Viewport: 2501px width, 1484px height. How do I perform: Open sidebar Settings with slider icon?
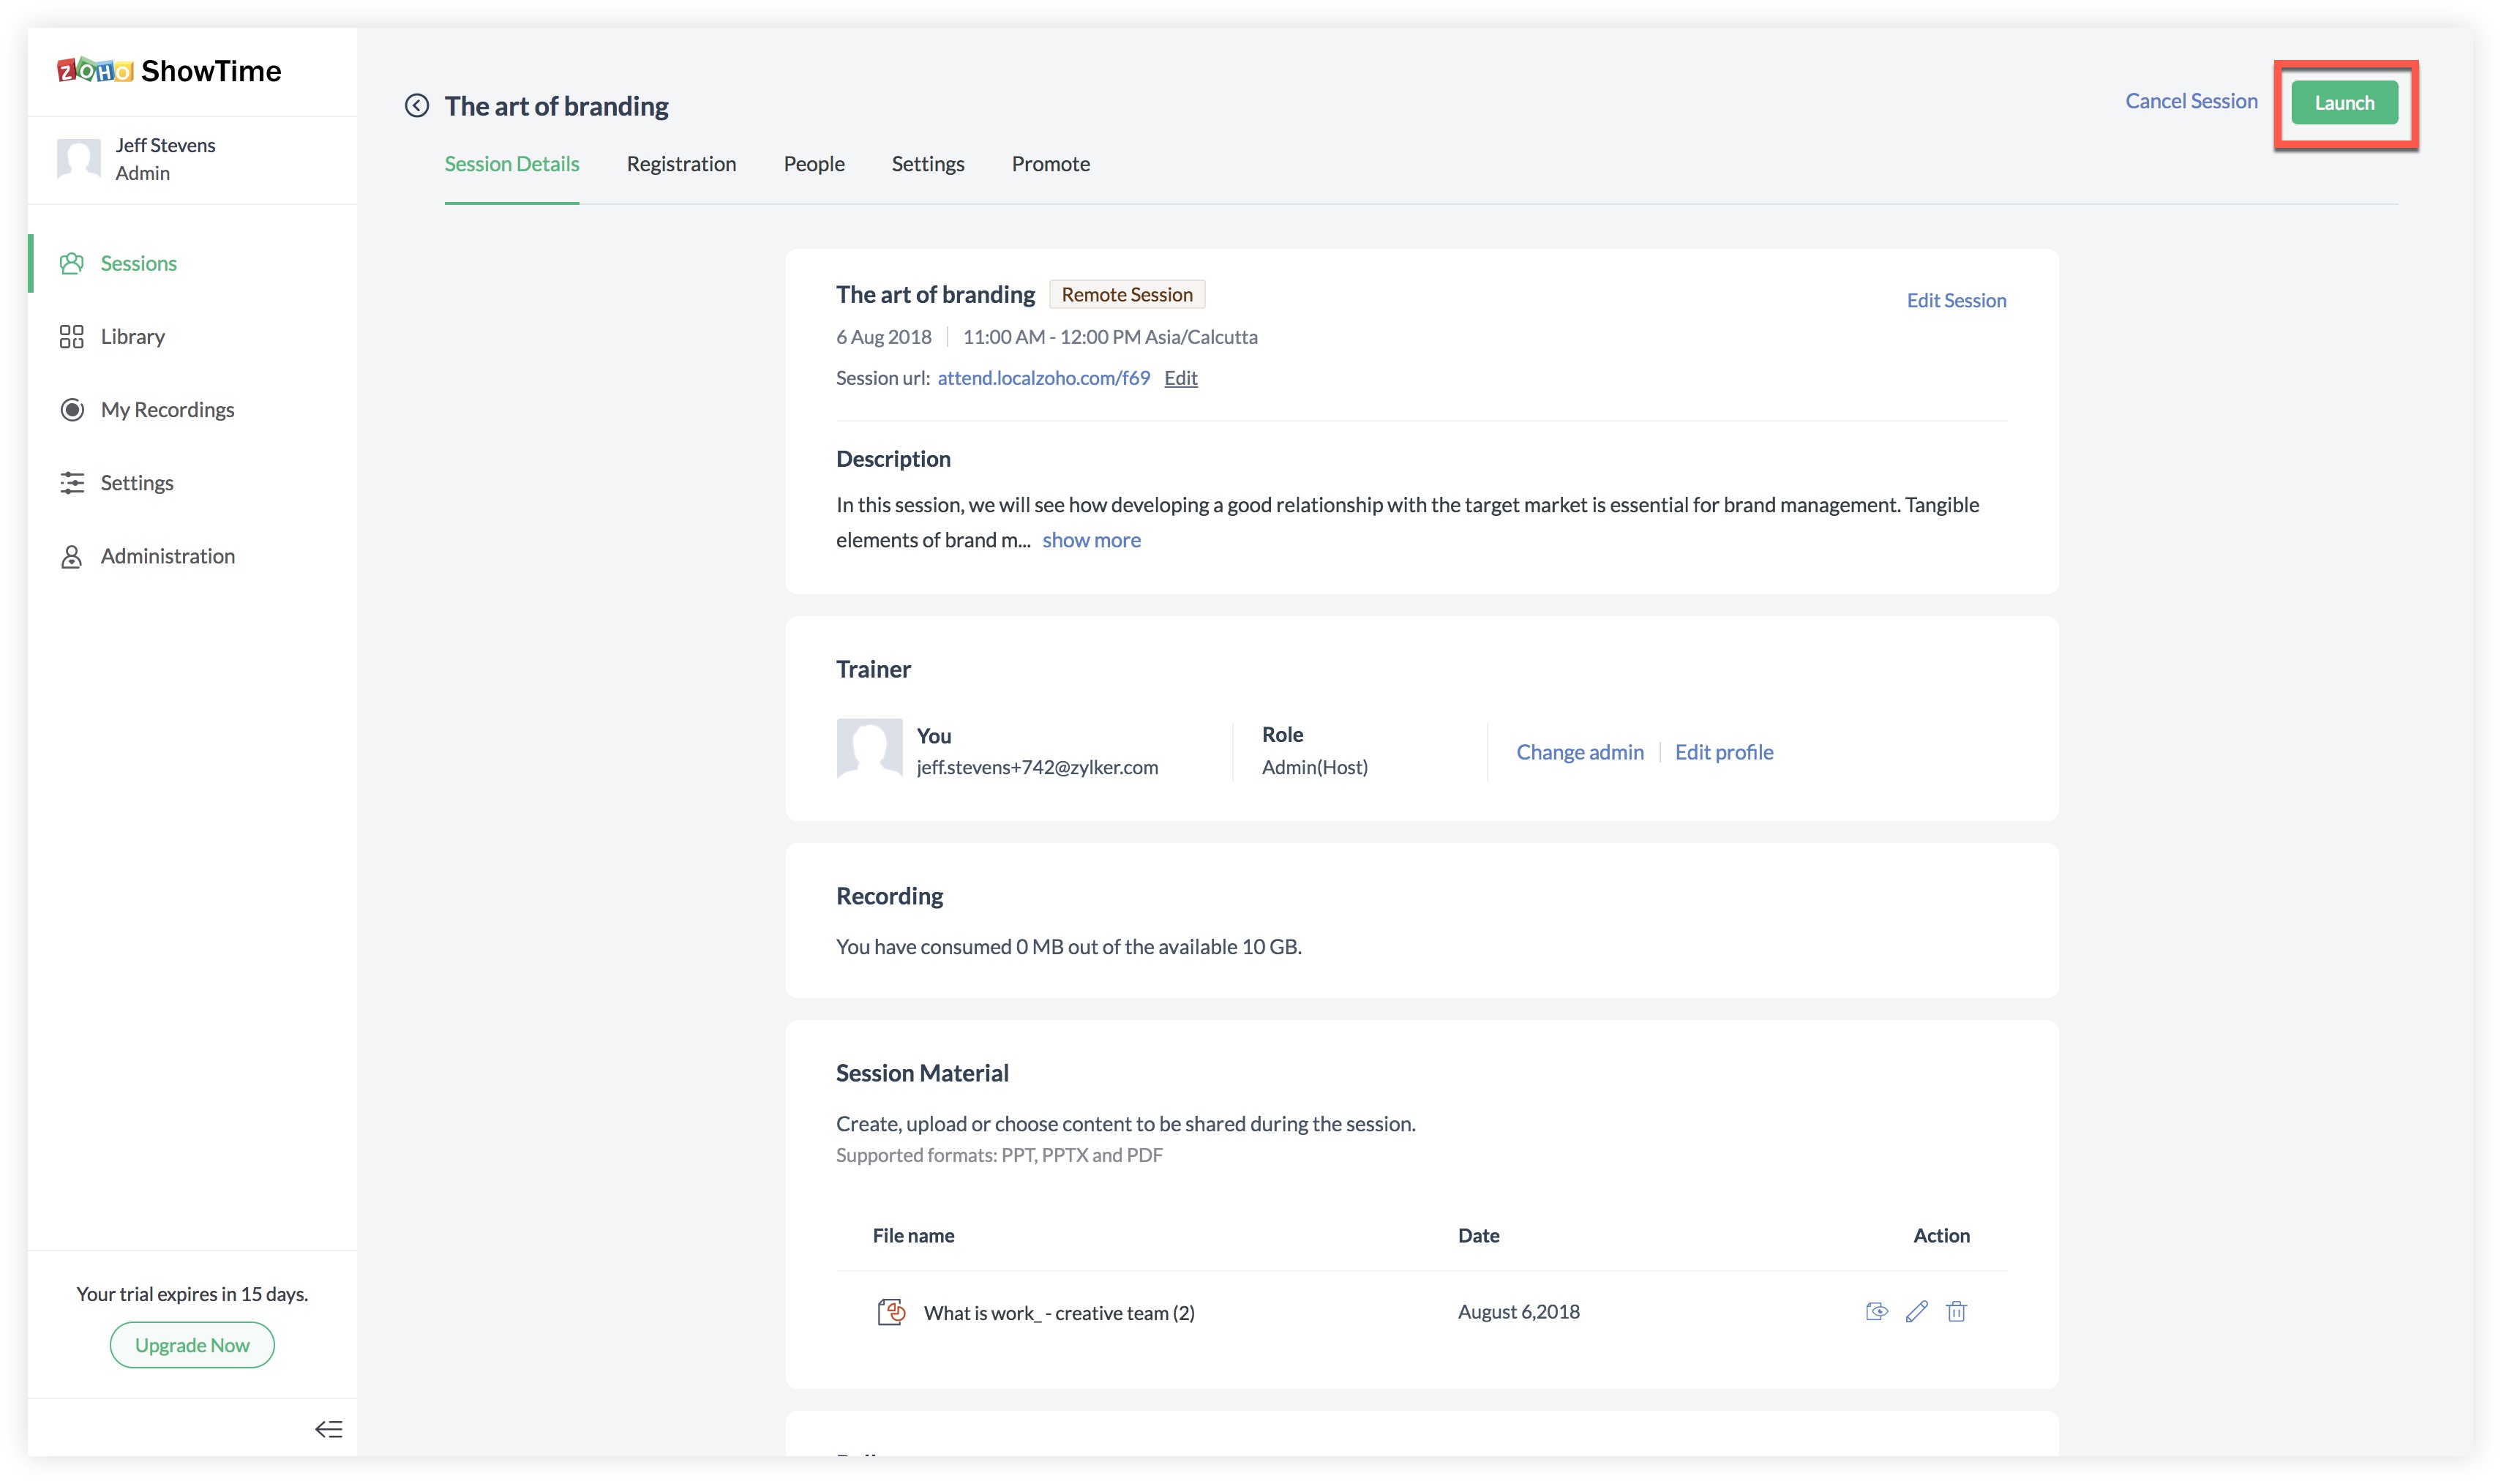click(136, 483)
